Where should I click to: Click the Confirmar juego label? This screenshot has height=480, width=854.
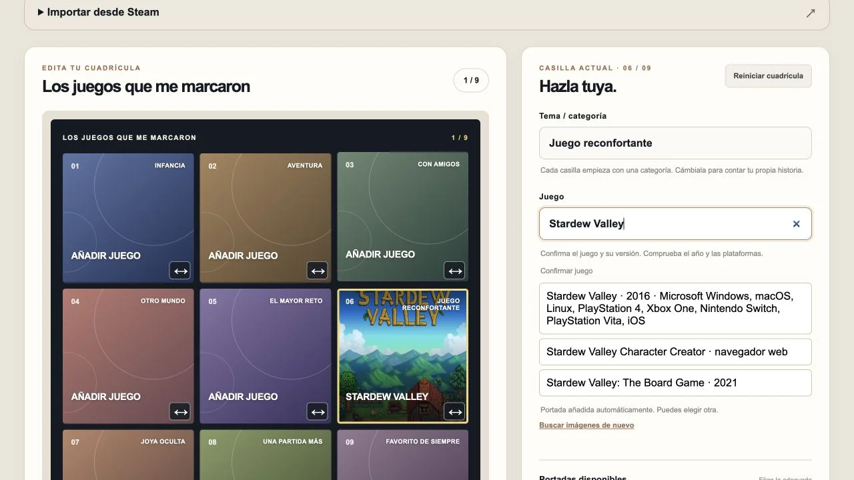tap(566, 271)
